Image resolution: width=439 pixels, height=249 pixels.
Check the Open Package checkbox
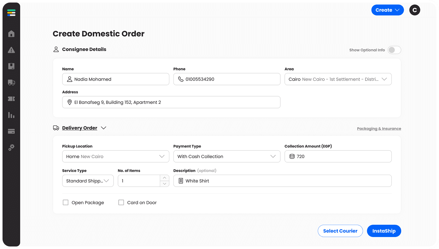pyautogui.click(x=66, y=203)
